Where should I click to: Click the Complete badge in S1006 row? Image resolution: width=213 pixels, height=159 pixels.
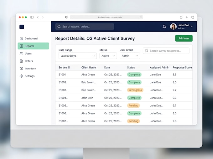tap(134, 113)
